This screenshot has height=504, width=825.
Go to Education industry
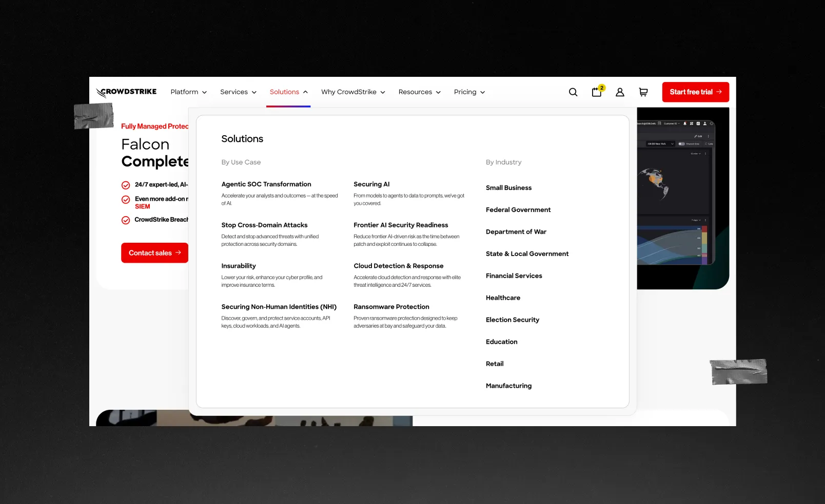502,342
